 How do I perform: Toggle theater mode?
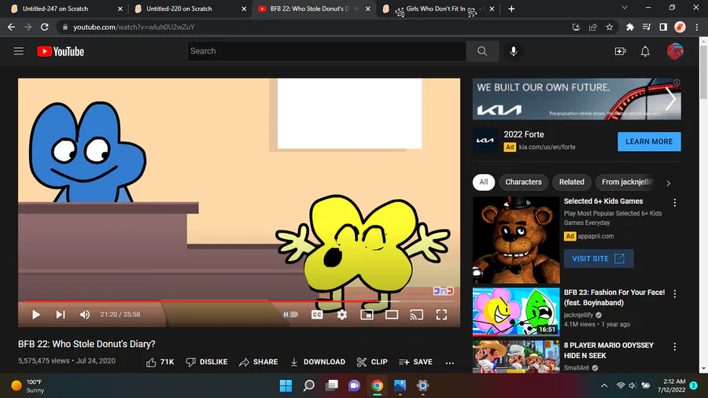tap(392, 315)
